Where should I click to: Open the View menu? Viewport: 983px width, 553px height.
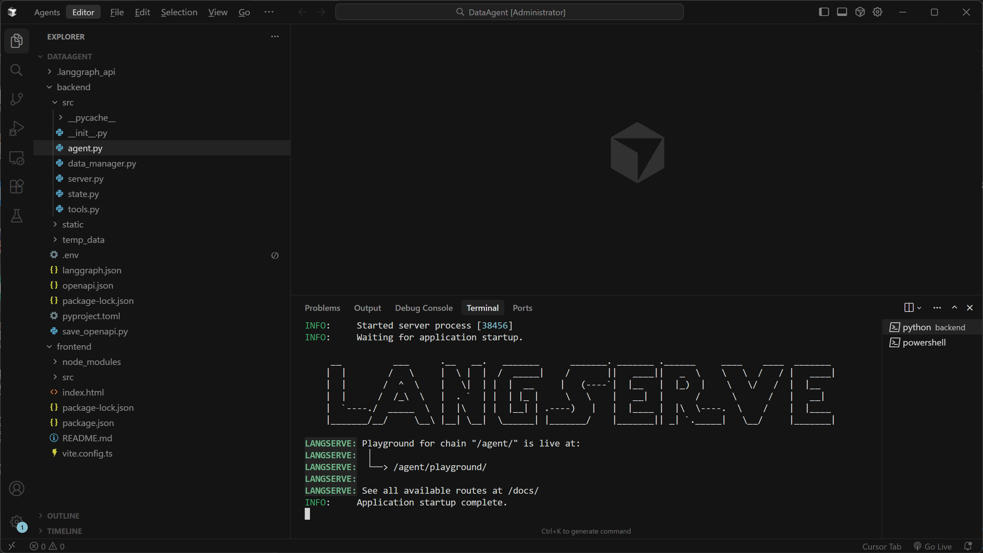[x=218, y=12]
